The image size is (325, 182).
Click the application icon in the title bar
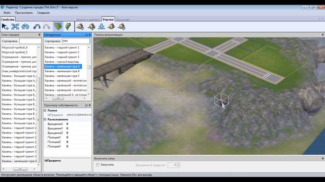click(3, 7)
